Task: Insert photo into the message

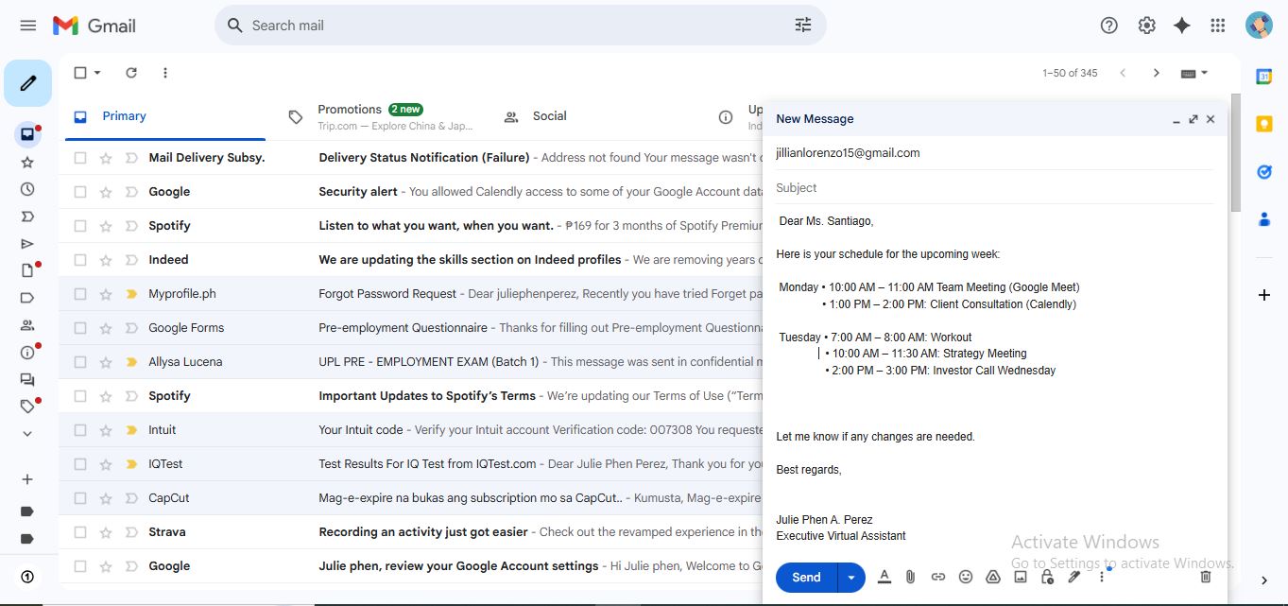Action: tap(1021, 577)
